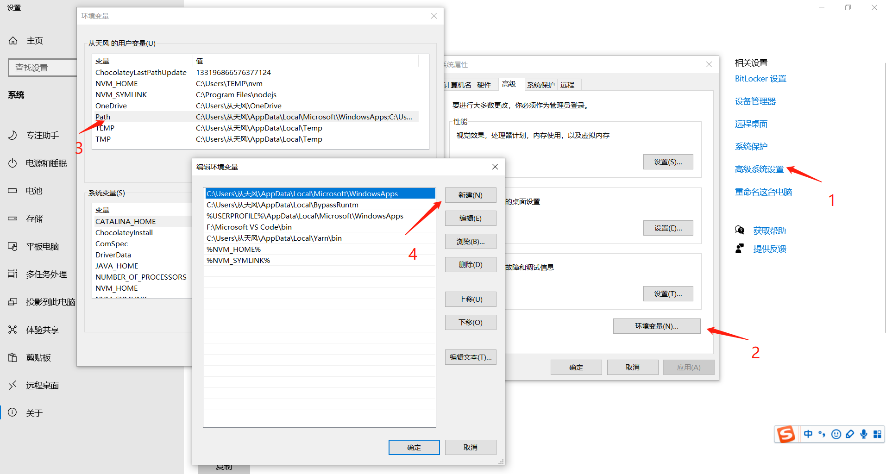
Task: Close the 编辑环境变量 dialog
Action: [495, 167]
